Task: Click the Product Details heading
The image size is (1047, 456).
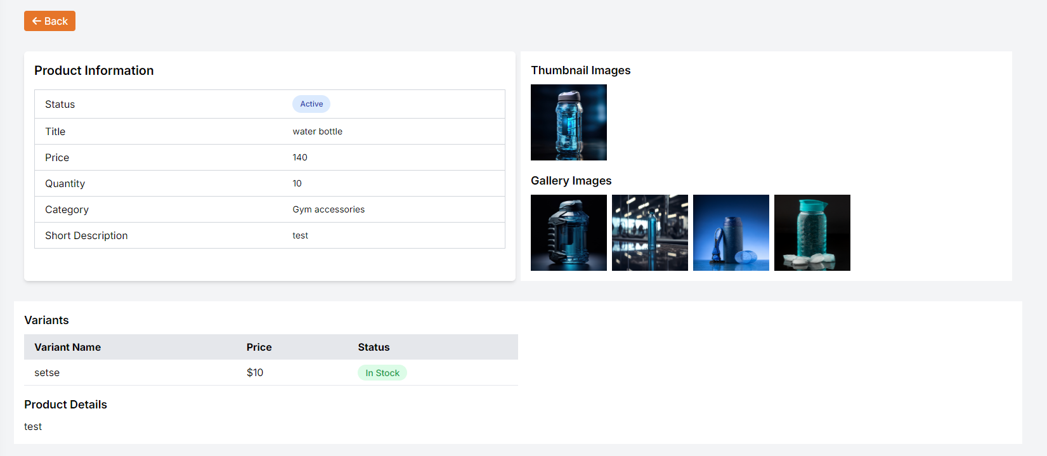Action: [65, 405]
